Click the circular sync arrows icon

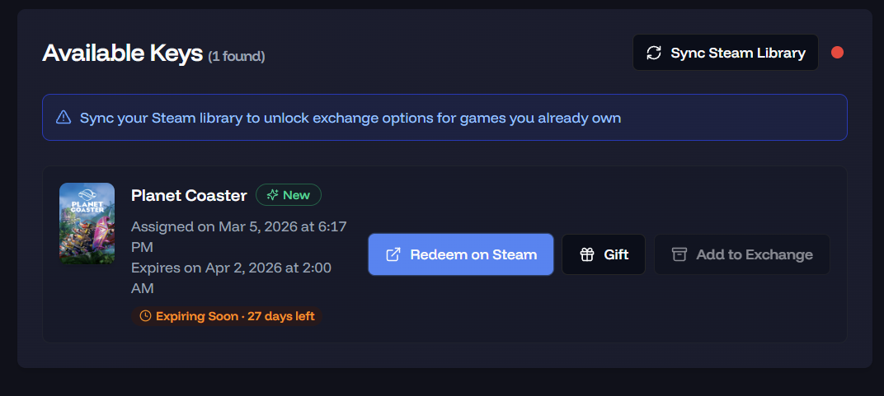coord(654,53)
